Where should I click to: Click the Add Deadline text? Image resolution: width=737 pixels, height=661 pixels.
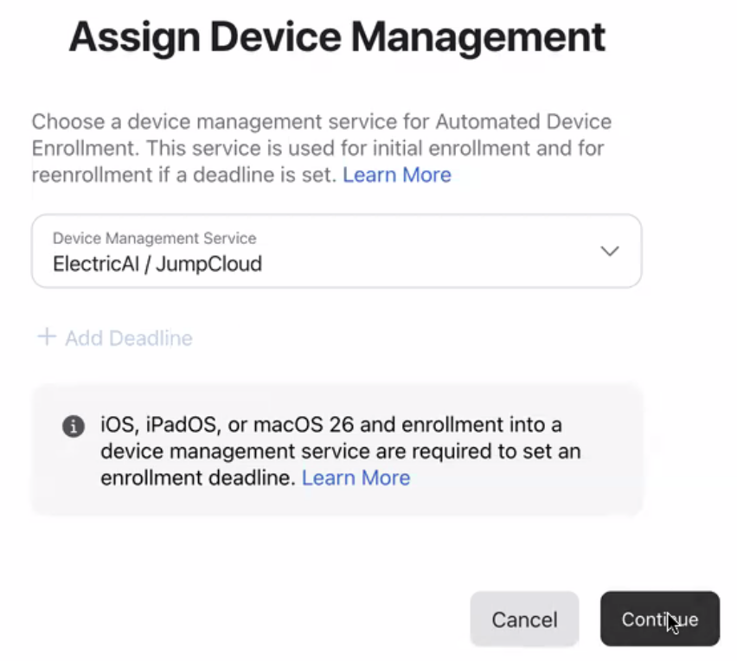point(129,337)
